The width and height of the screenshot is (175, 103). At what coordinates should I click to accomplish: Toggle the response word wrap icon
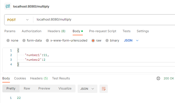click(104, 89)
